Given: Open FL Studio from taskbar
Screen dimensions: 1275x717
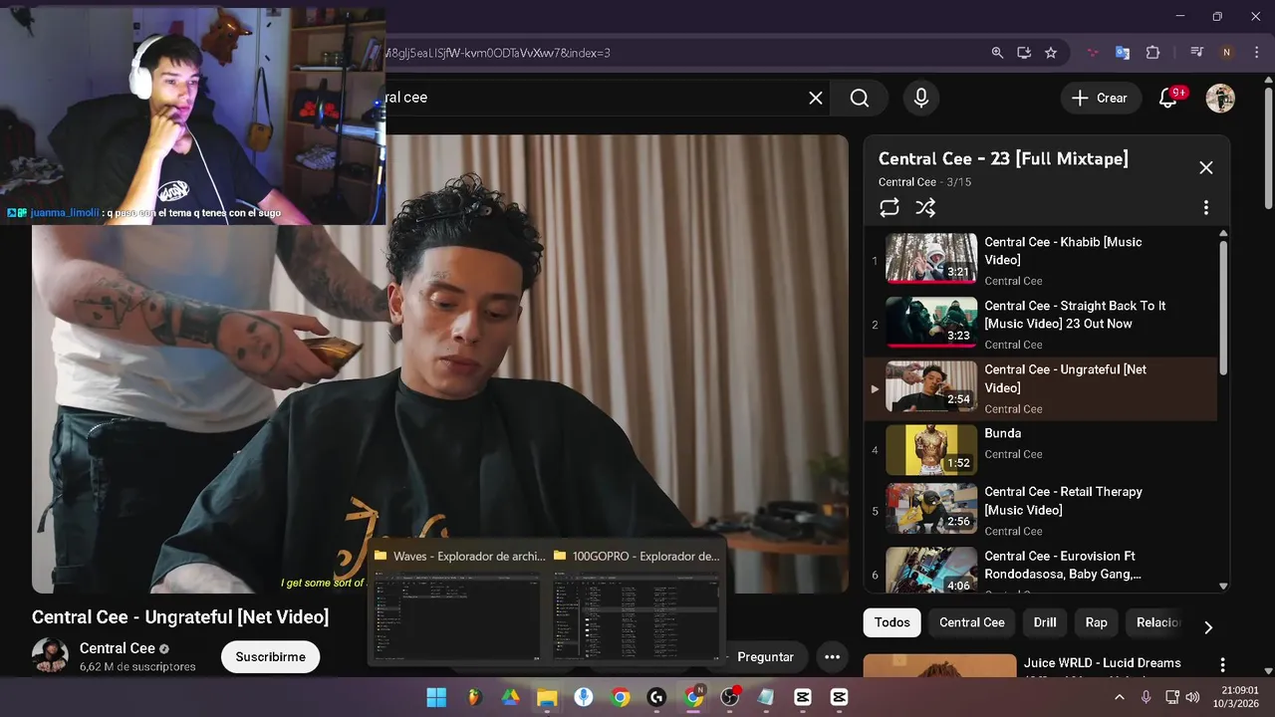Looking at the screenshot, I should tap(474, 697).
